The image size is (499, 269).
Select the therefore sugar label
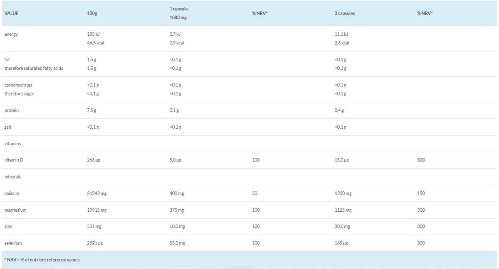(19, 93)
